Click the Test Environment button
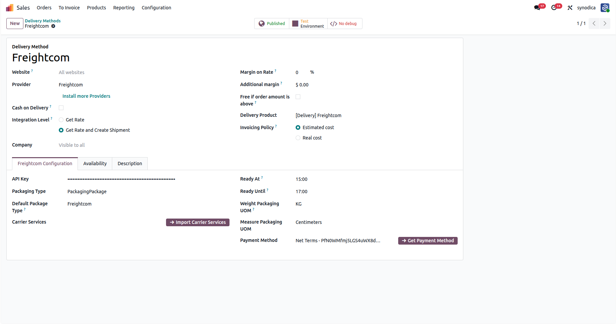This screenshot has width=616, height=324. (x=308, y=24)
